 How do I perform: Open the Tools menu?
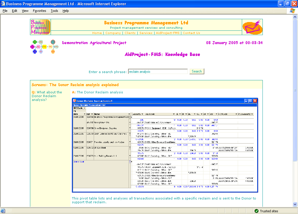[x=54, y=11]
